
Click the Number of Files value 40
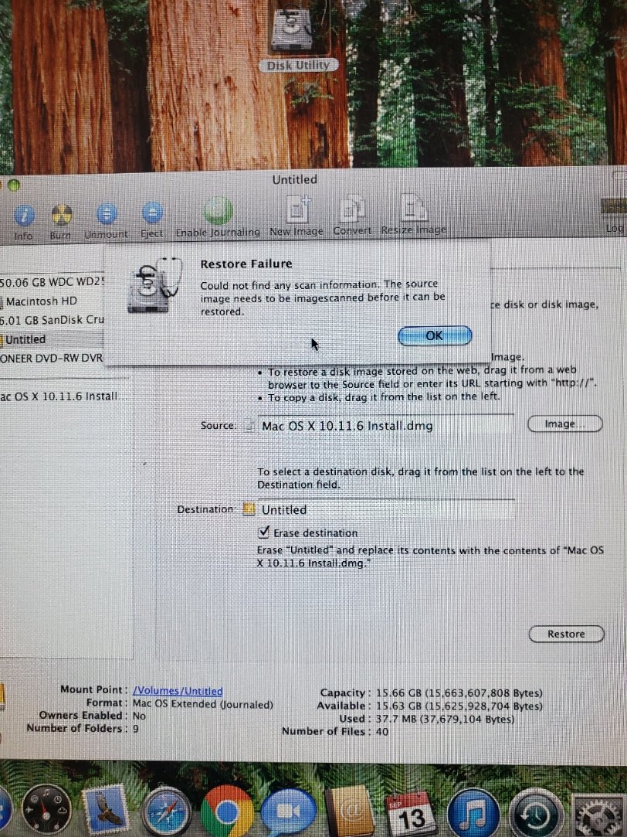tap(381, 731)
